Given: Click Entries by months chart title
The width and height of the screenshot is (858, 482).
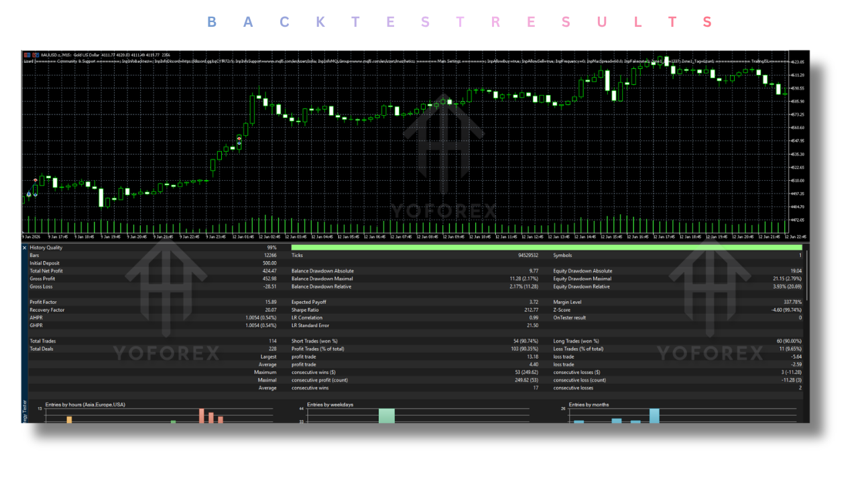Looking at the screenshot, I should point(588,404).
